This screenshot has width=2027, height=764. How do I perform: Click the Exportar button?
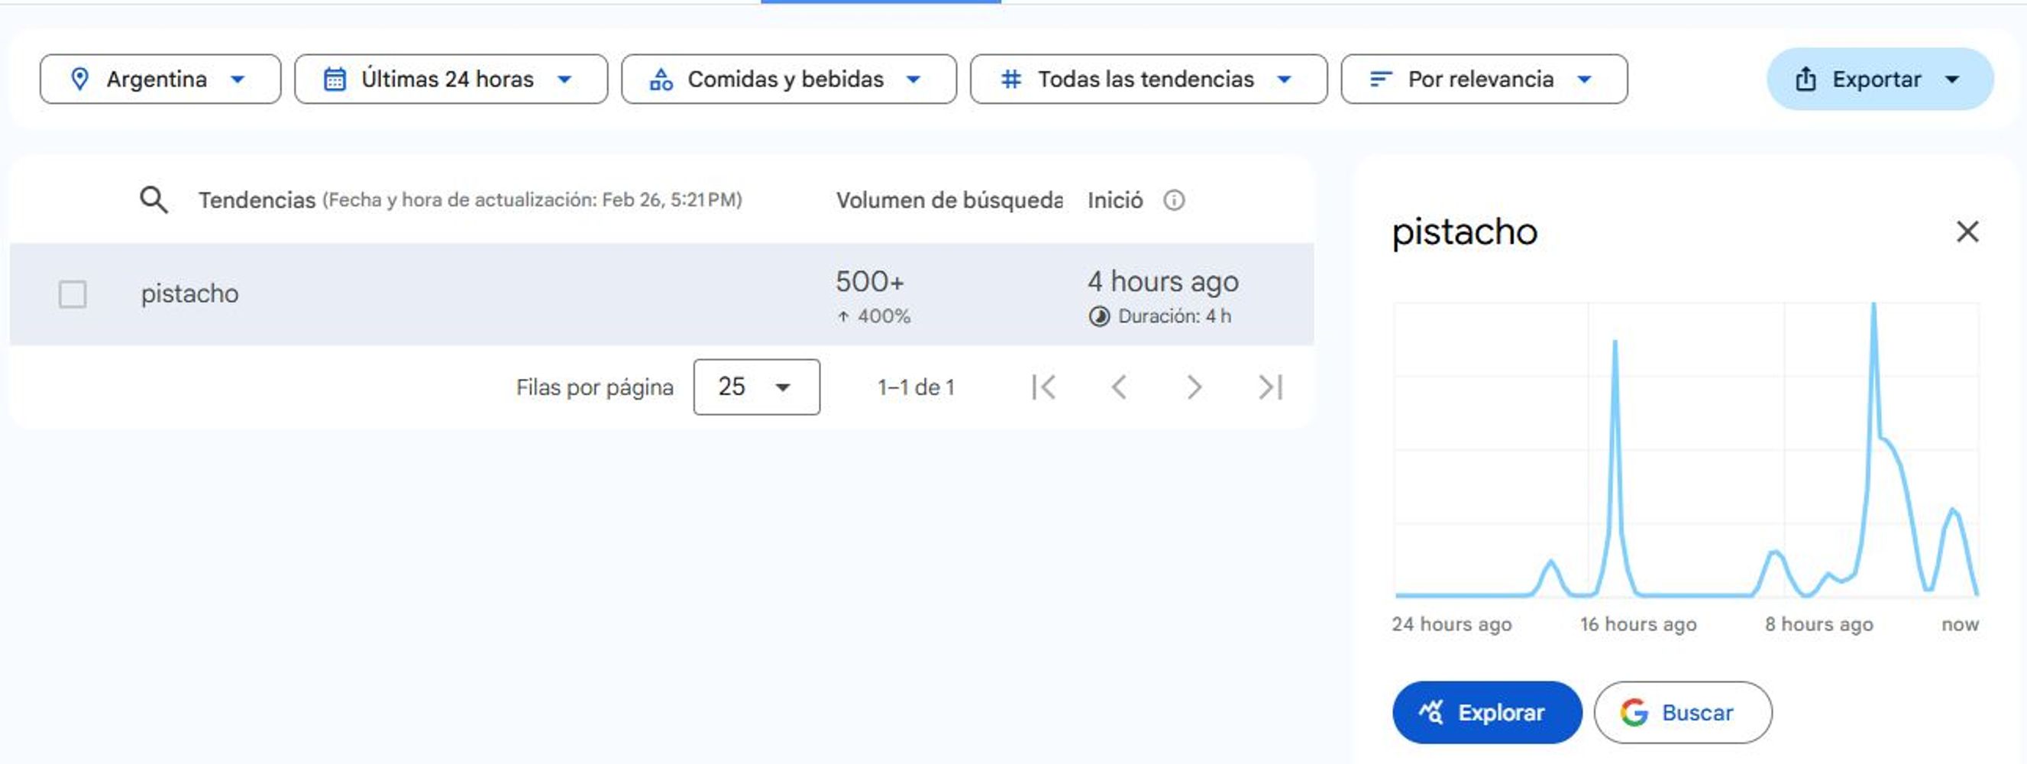(x=1880, y=79)
